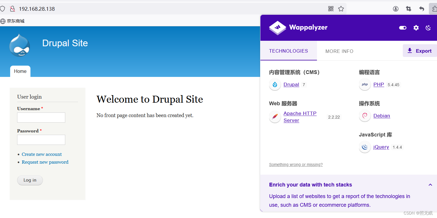Click the Debian swirl icon

(365, 116)
